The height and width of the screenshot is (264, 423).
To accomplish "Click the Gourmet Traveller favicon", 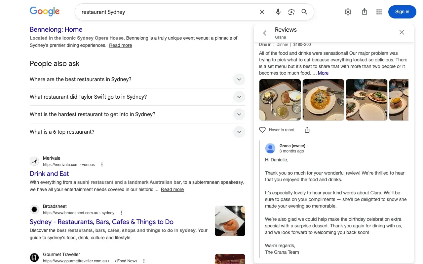I will (x=34, y=258).
